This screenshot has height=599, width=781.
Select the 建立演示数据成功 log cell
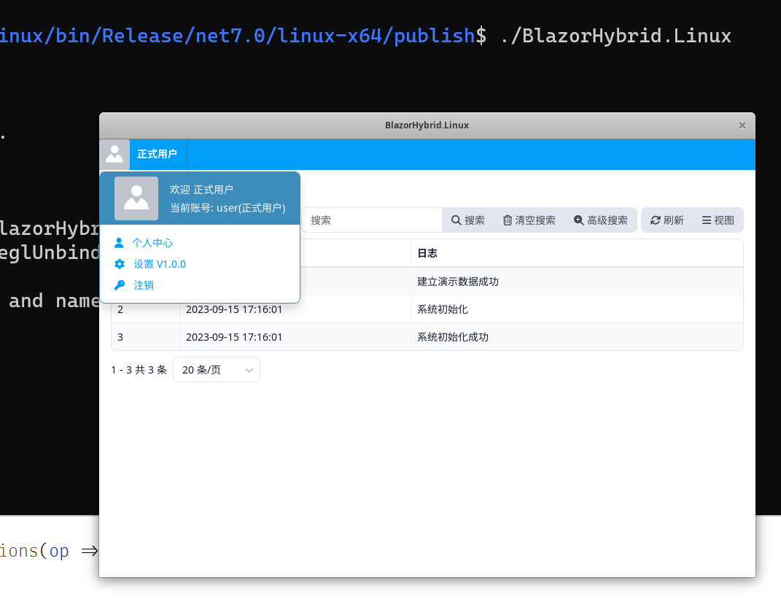577,282
